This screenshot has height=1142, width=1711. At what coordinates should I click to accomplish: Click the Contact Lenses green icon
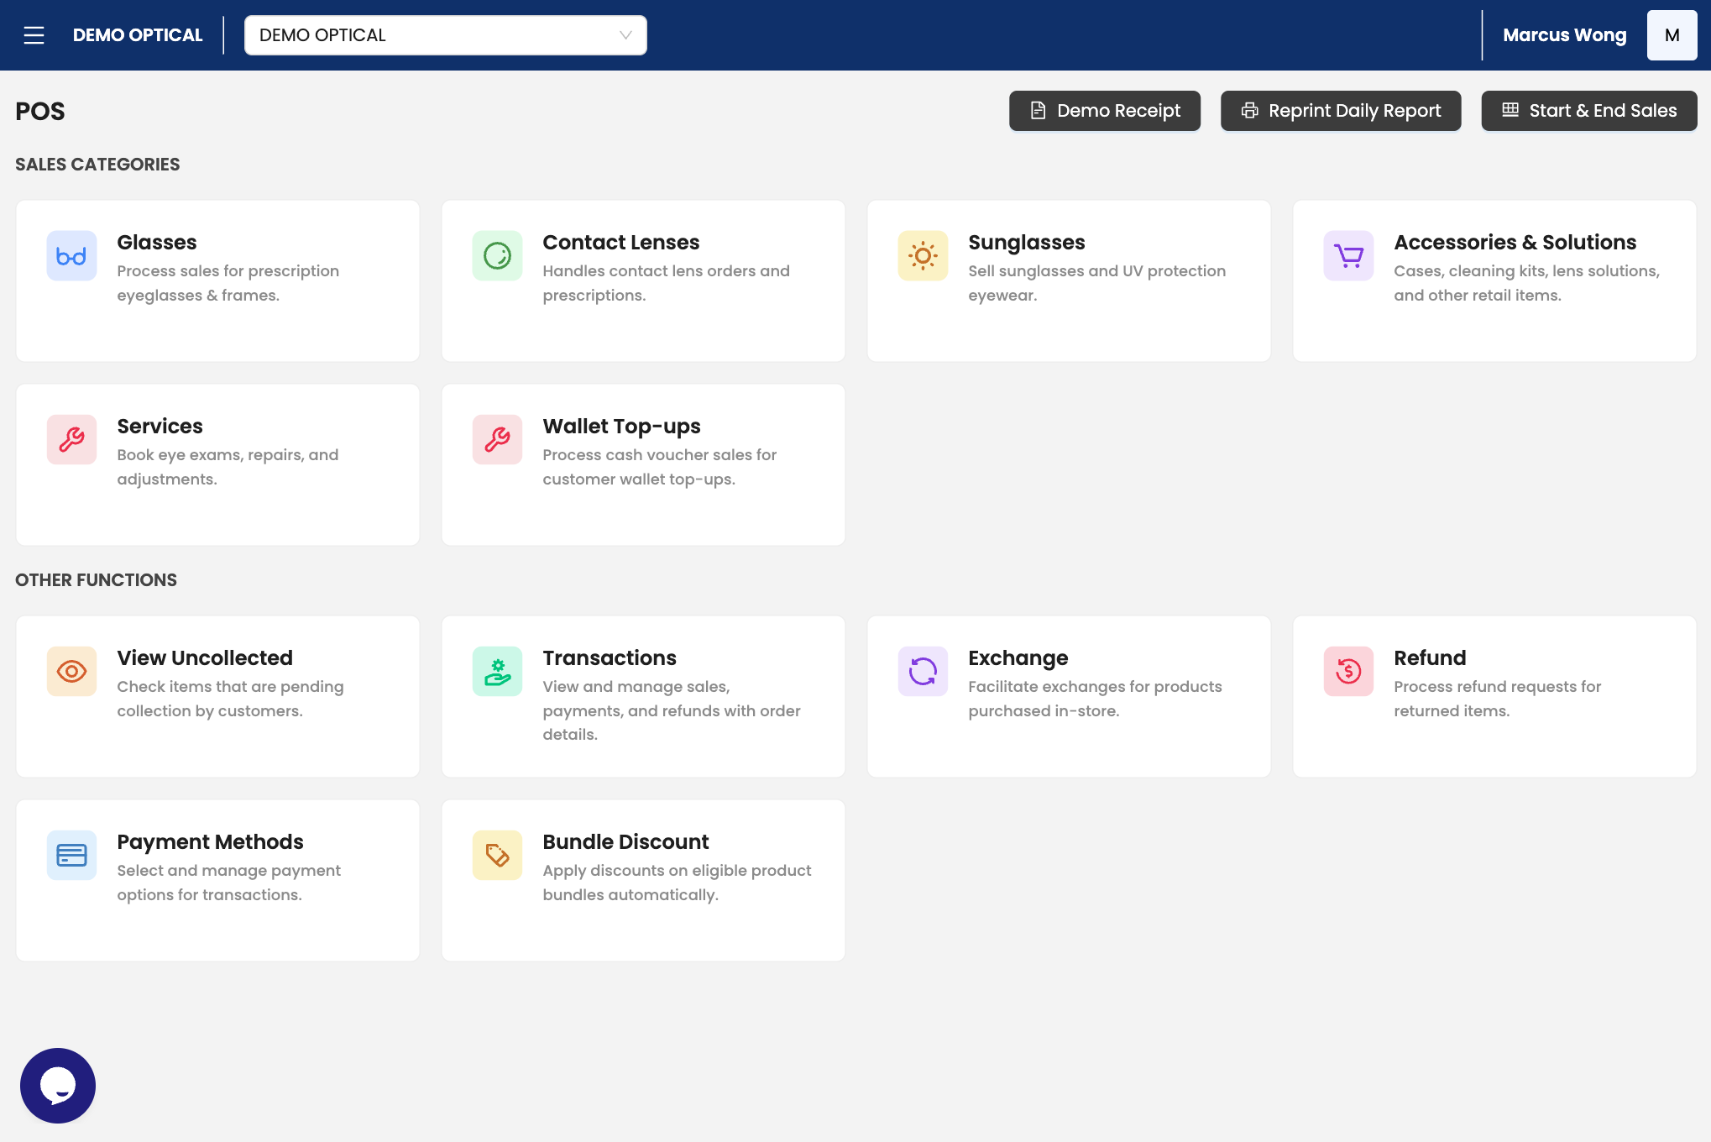pos(497,255)
